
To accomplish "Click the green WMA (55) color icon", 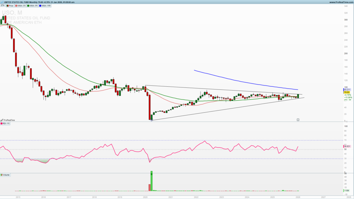I will point(28,6).
